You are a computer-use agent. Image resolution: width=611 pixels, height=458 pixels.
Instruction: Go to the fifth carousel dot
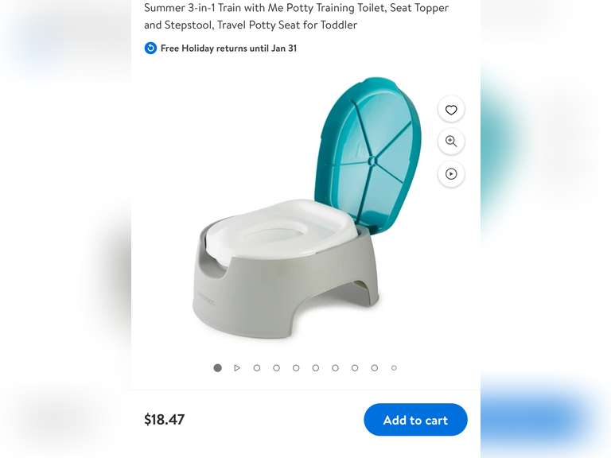296,367
